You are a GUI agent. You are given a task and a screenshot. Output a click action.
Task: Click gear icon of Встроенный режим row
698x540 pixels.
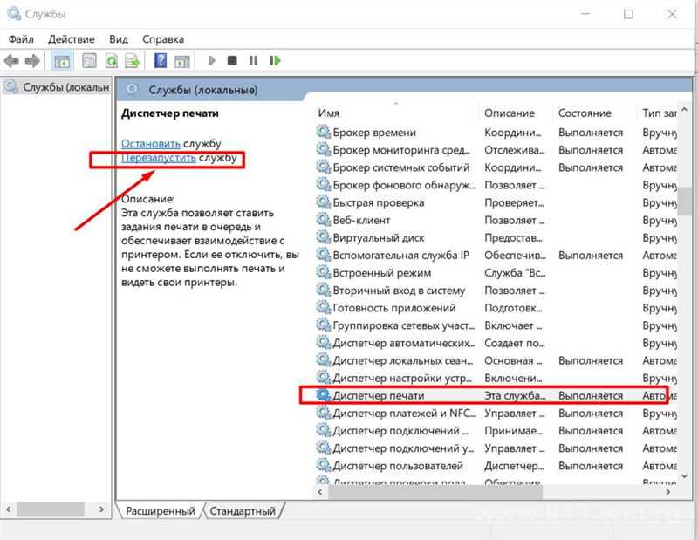pos(323,272)
